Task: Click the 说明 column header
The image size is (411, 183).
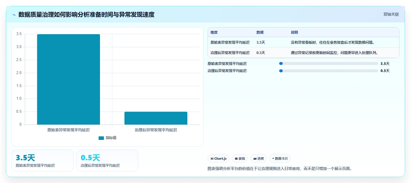Action: click(295, 32)
